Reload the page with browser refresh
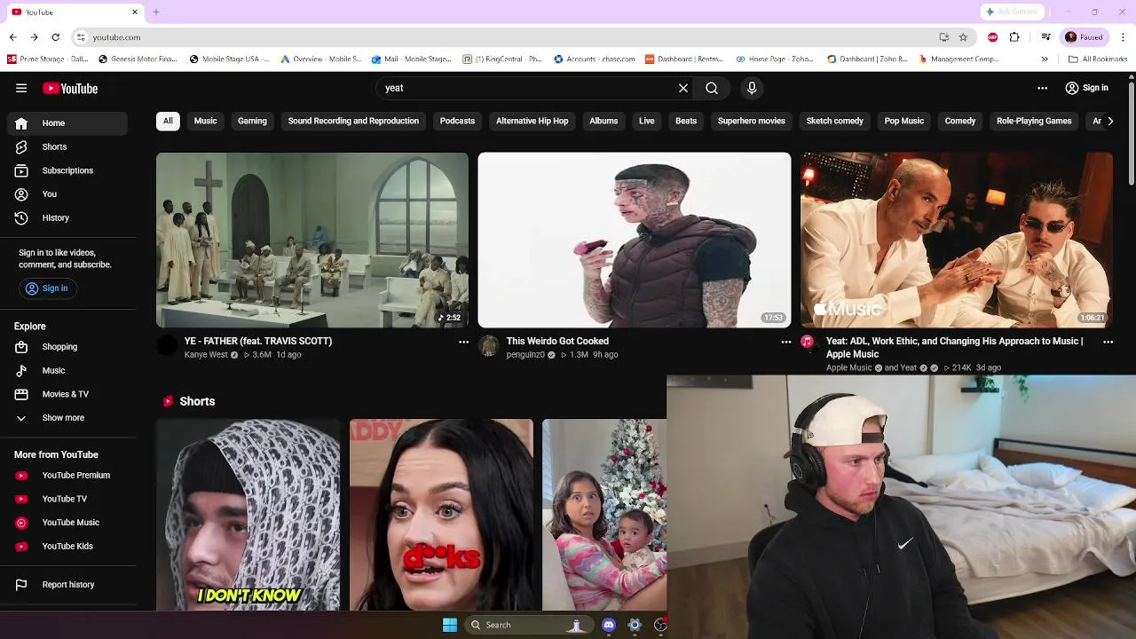The image size is (1136, 639). tap(55, 37)
